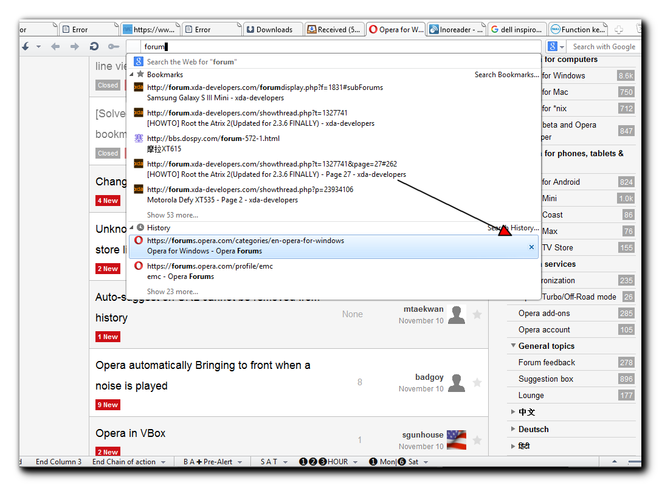662x488 pixels.
Task: Collapse the Bookmarks suggestion group
Action: click(x=132, y=75)
